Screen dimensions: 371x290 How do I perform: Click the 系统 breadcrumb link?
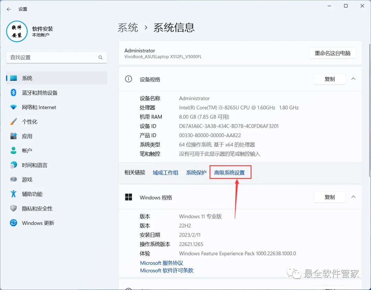point(128,28)
